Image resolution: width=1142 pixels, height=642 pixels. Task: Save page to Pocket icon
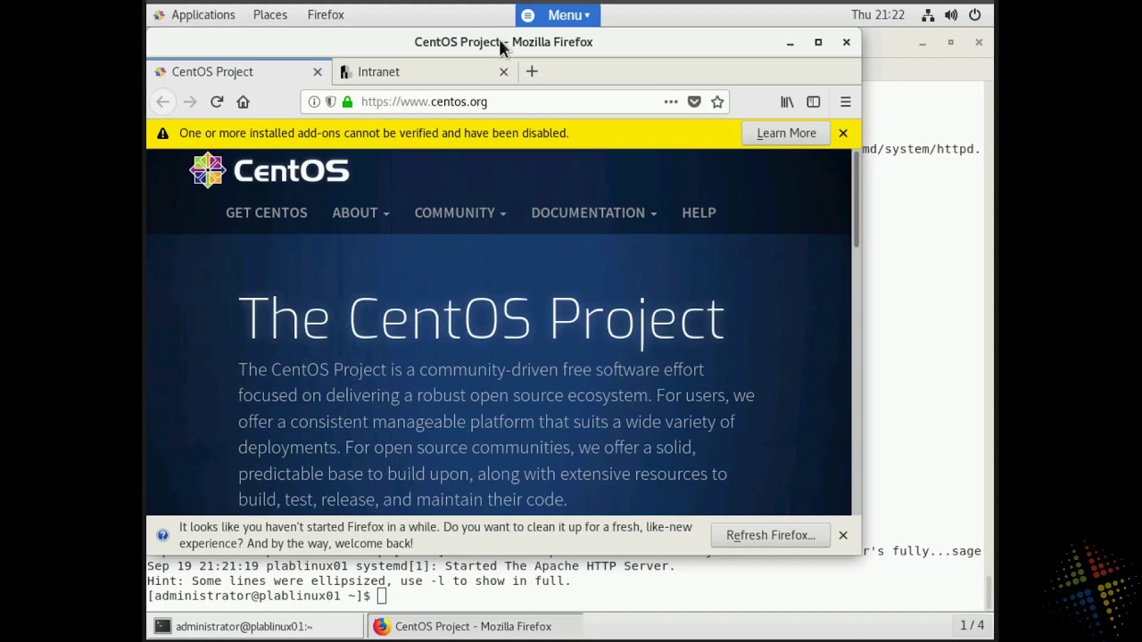[x=694, y=102]
